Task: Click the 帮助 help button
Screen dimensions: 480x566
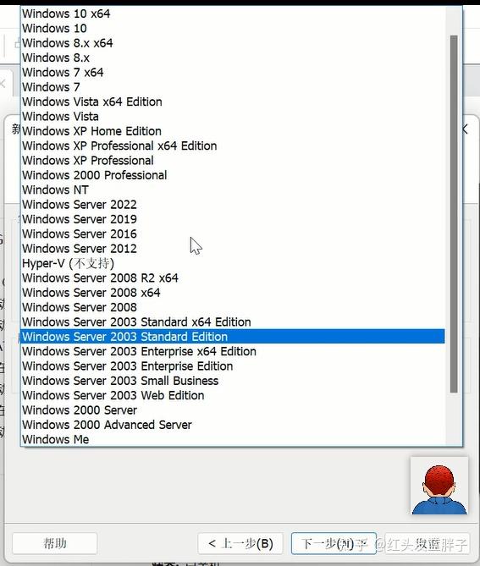Action: coord(54,543)
